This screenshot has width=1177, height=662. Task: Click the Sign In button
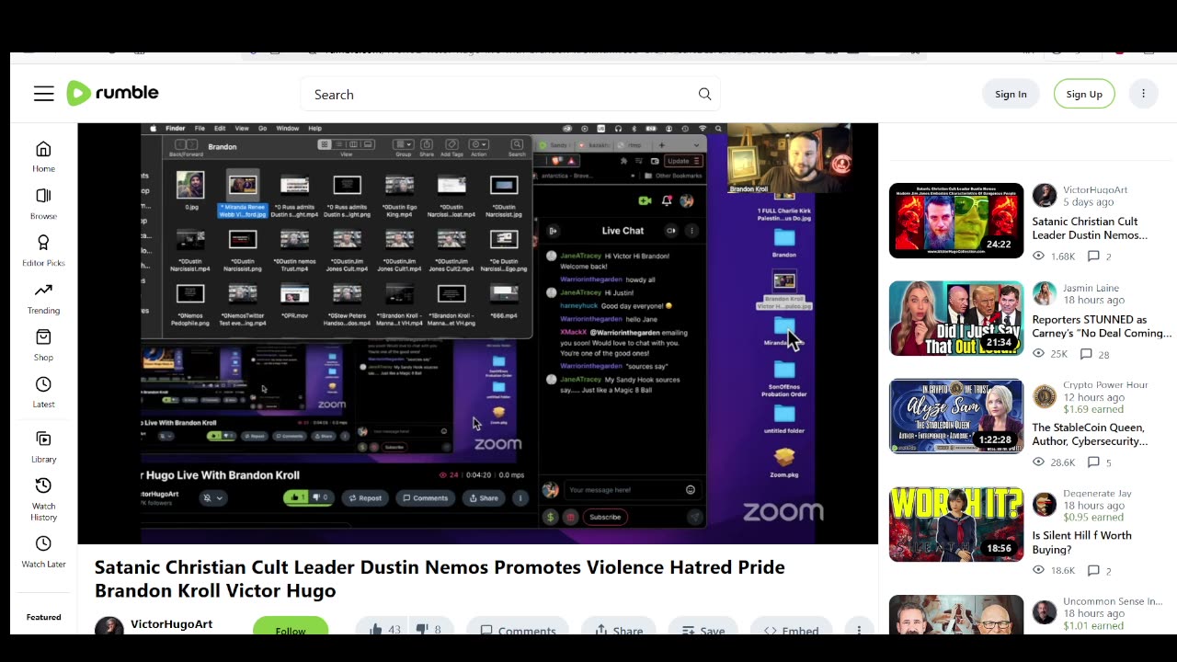(x=1011, y=94)
